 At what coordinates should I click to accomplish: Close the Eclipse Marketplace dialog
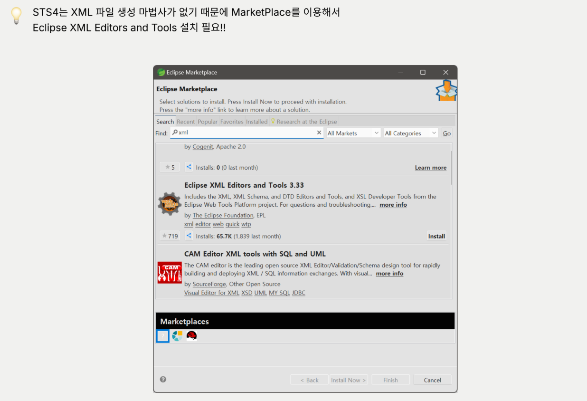(445, 72)
